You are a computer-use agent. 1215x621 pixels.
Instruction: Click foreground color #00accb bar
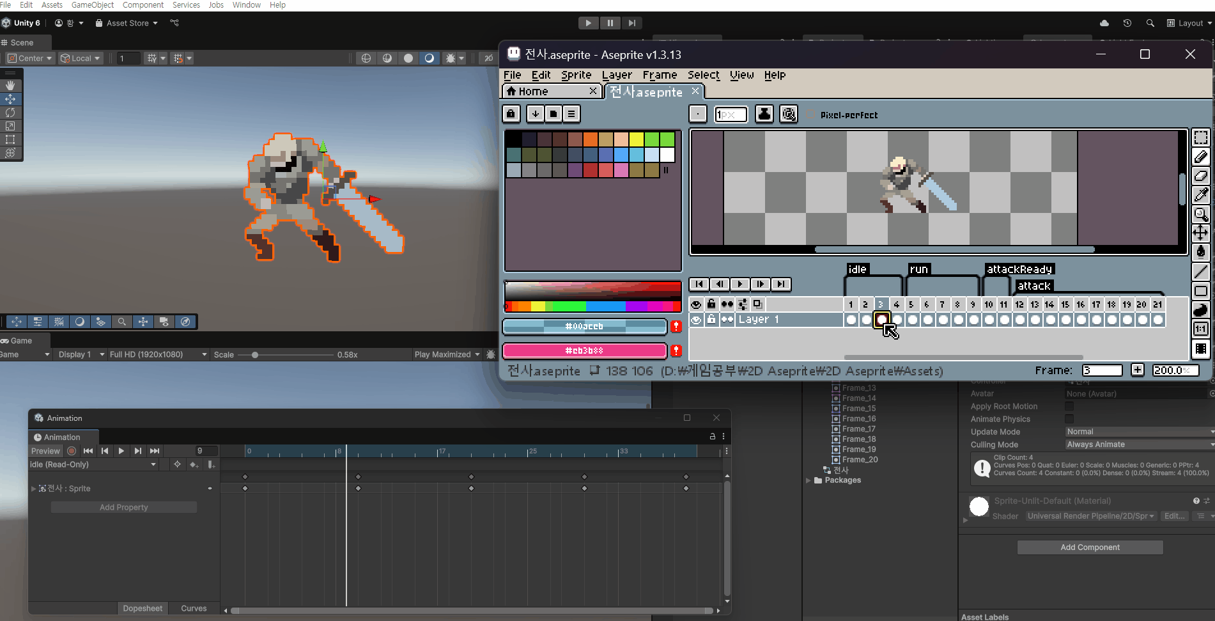(584, 327)
